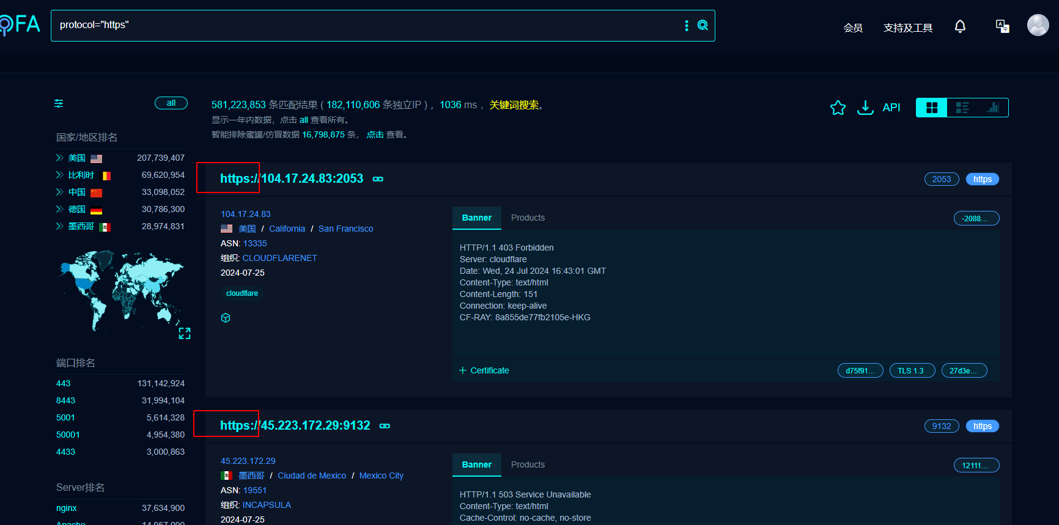
Task: Expand the world map fullscreen
Action: [x=185, y=333]
